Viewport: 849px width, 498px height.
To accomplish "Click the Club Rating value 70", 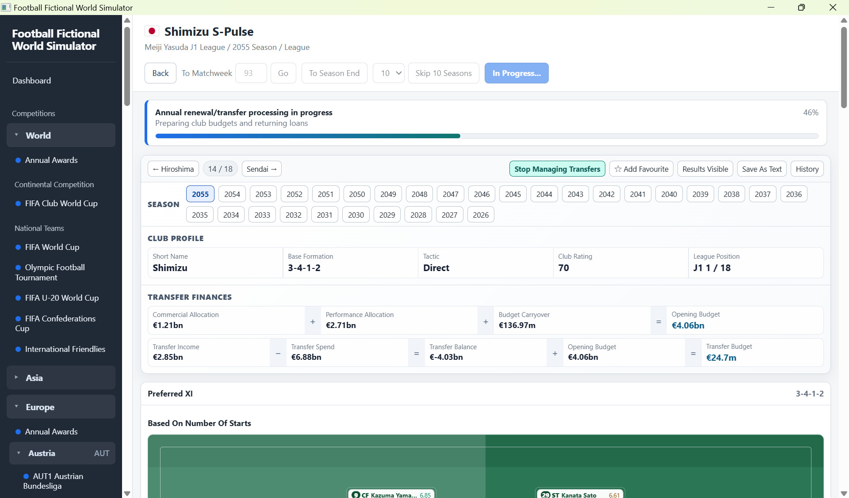I will pyautogui.click(x=563, y=268).
